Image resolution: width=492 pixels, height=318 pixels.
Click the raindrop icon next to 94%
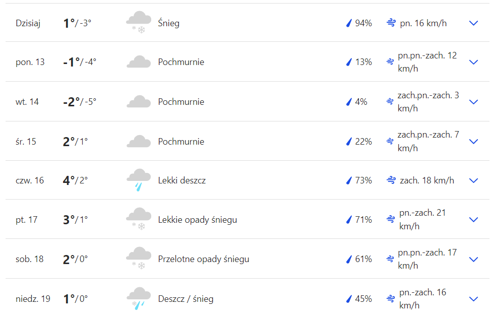tap(348, 23)
